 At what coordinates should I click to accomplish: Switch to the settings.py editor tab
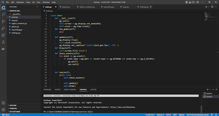(144, 7)
